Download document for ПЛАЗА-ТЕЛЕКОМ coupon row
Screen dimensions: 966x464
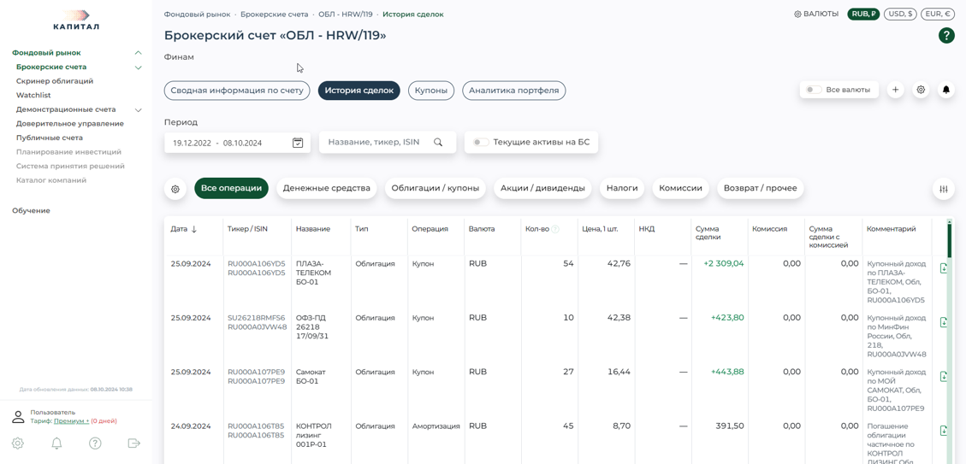(943, 268)
